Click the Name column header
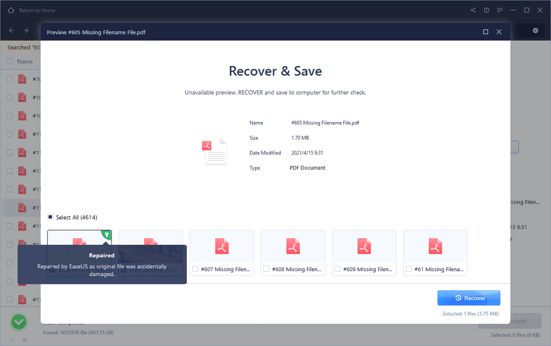This screenshot has height=346, width=551. [x=25, y=62]
